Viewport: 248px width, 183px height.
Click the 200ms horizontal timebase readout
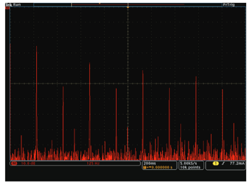(149, 163)
